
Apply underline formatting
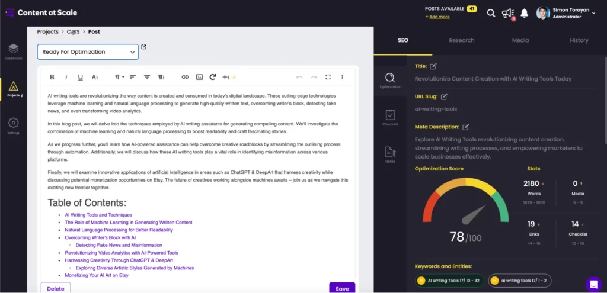[81, 77]
